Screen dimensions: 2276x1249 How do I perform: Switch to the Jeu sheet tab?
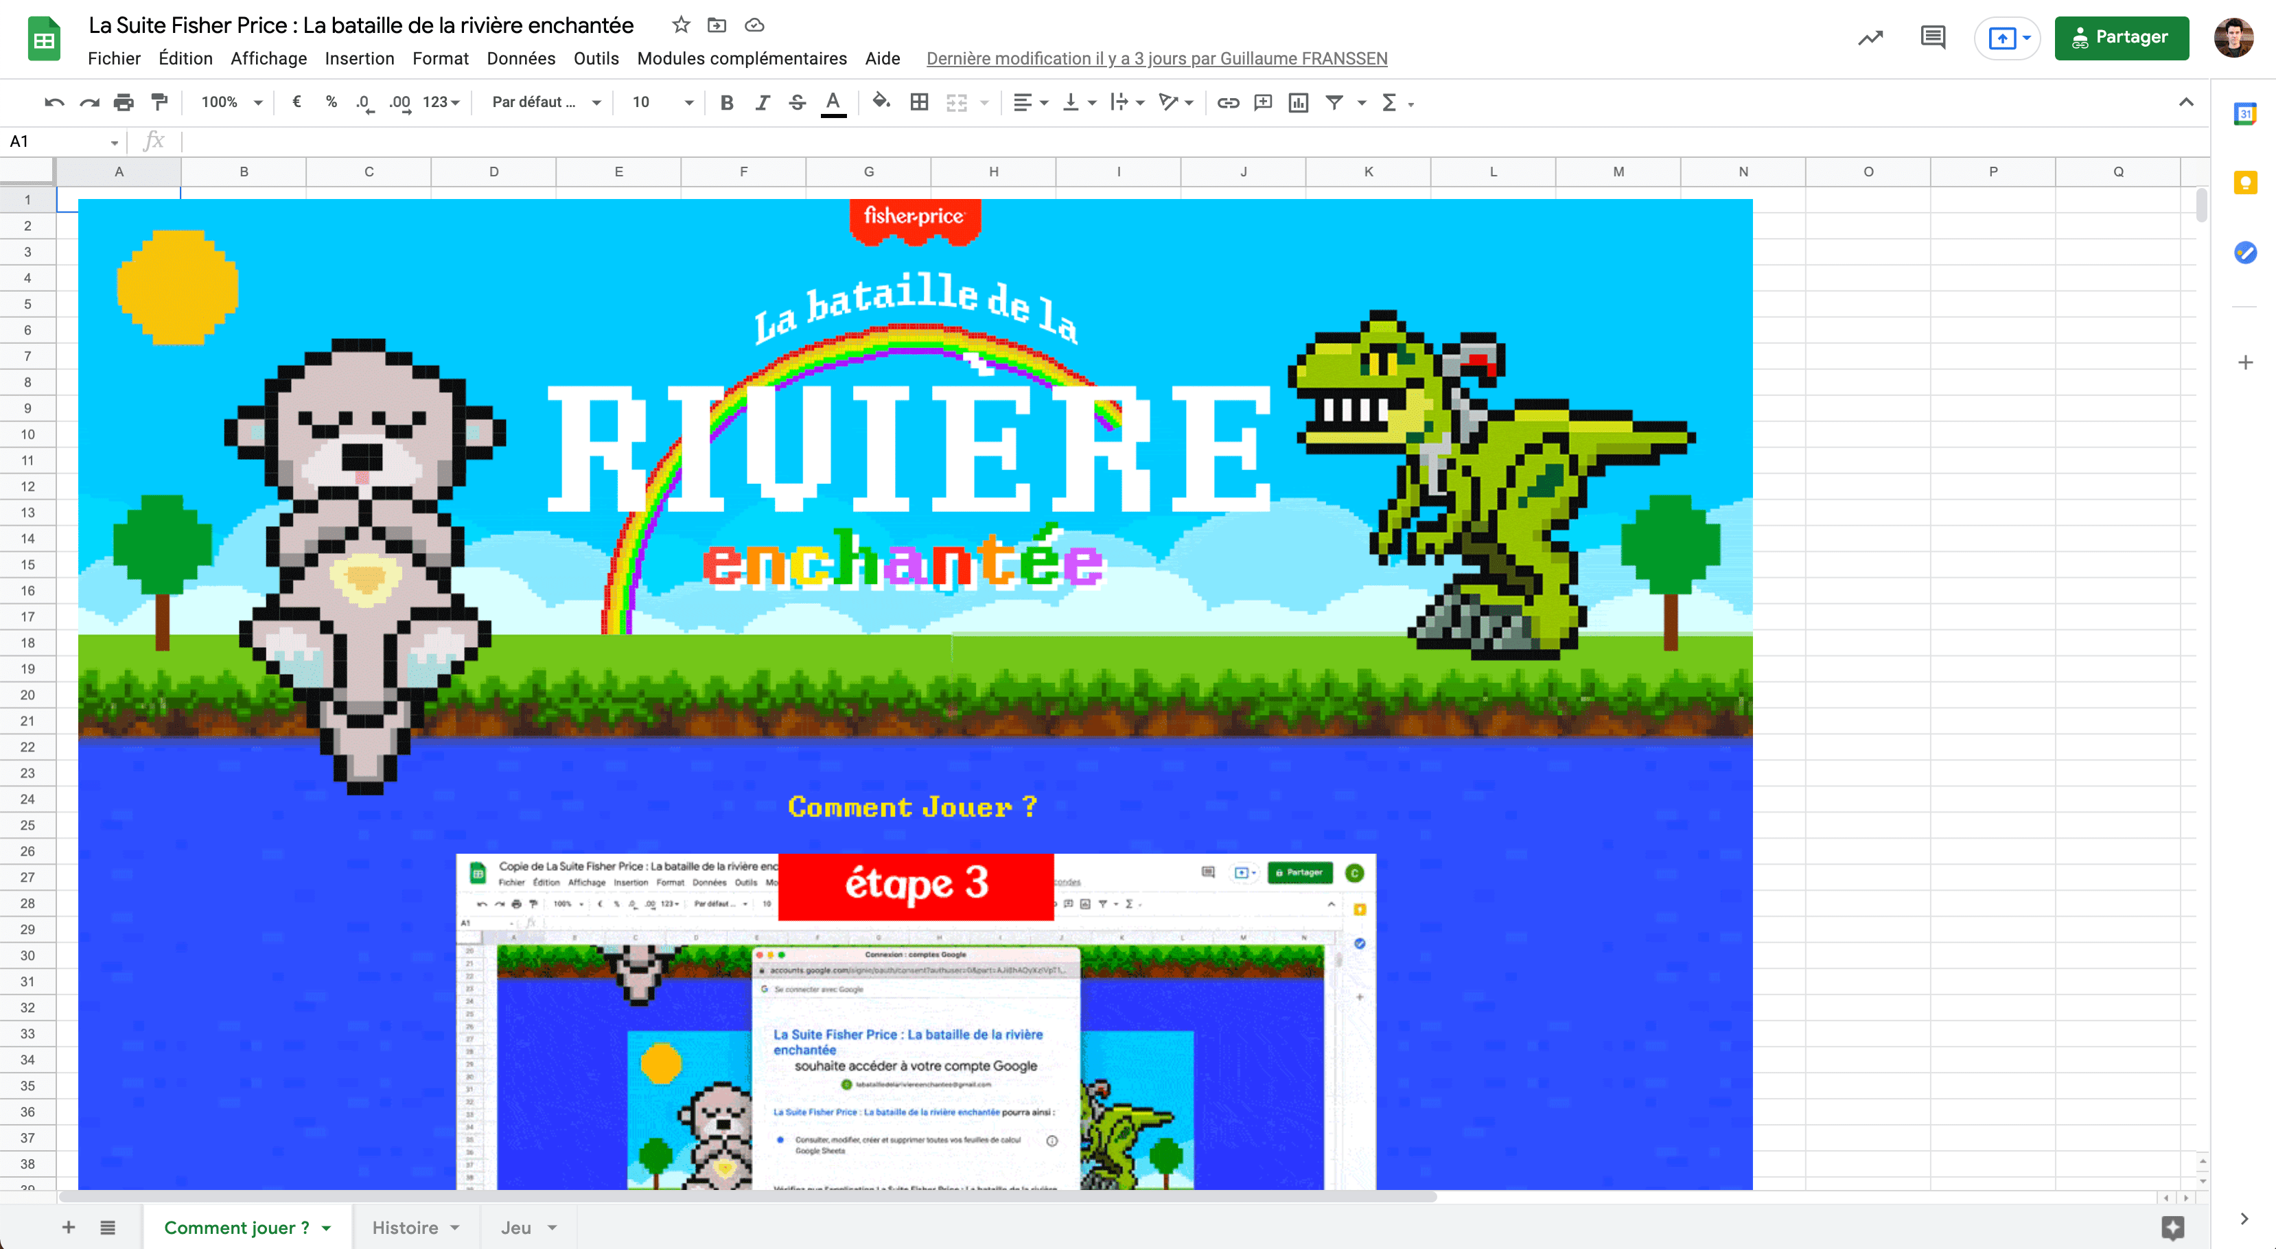(x=529, y=1227)
